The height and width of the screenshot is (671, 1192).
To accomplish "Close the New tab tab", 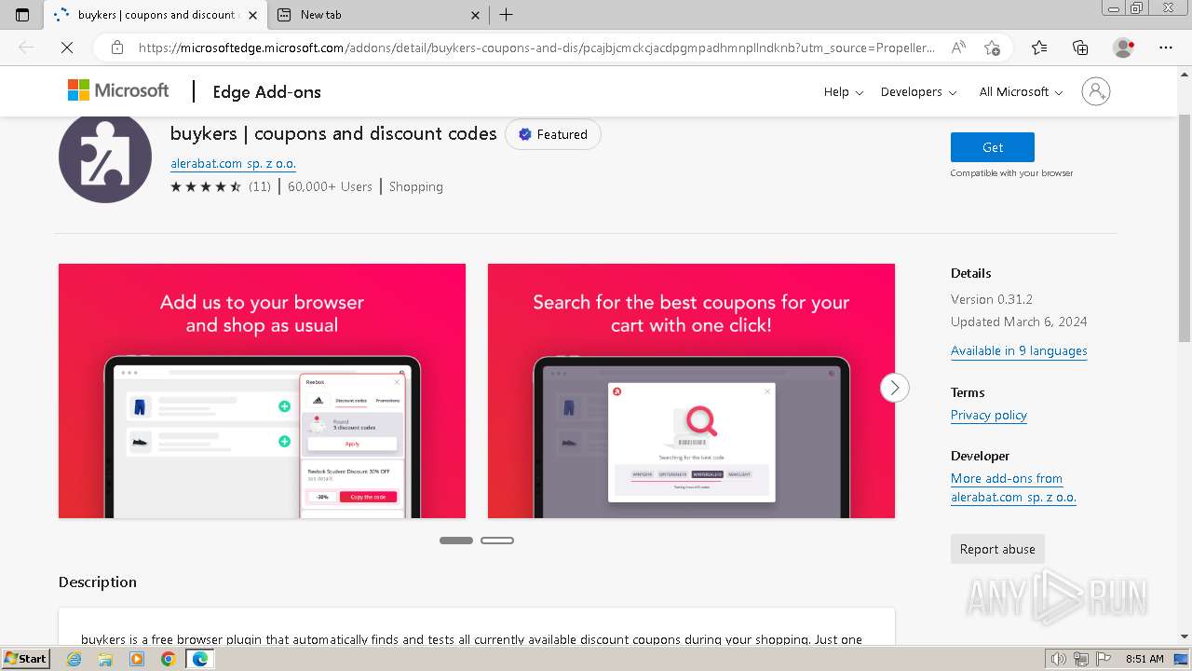I will (475, 15).
